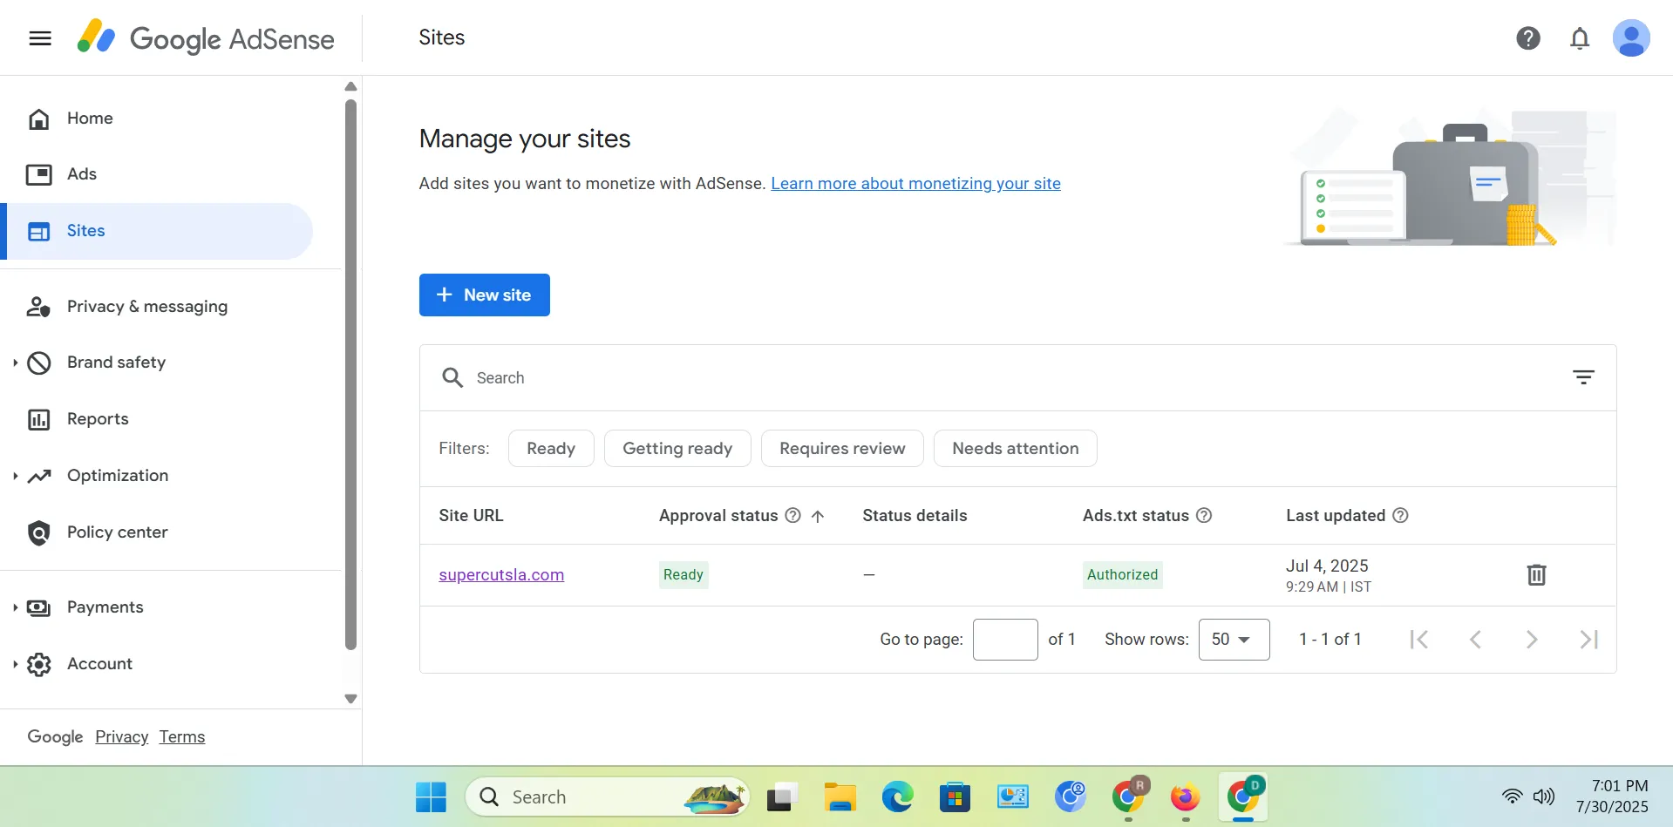Open Firefox from the taskbar

click(1185, 796)
